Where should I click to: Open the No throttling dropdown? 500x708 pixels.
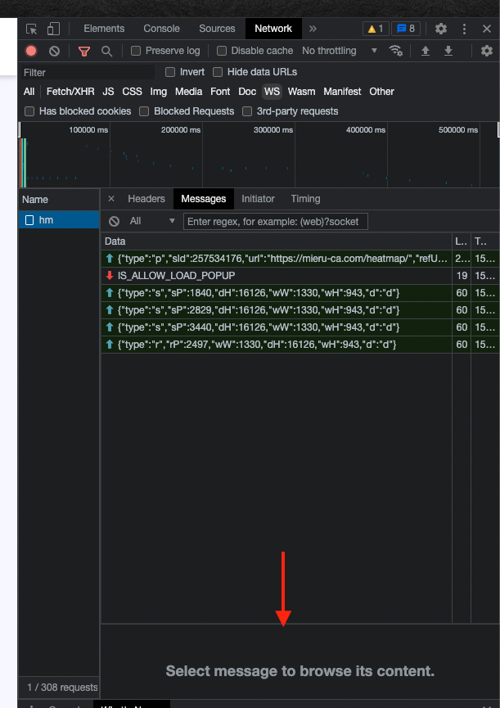(x=340, y=51)
